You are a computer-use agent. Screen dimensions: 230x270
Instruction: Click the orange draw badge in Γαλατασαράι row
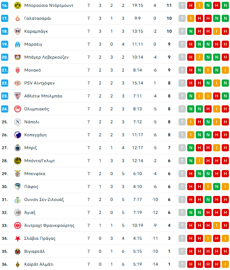point(190,18)
